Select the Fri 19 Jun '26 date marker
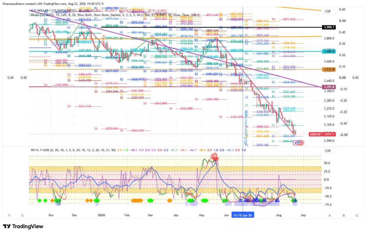366x234 pixels. [243, 215]
